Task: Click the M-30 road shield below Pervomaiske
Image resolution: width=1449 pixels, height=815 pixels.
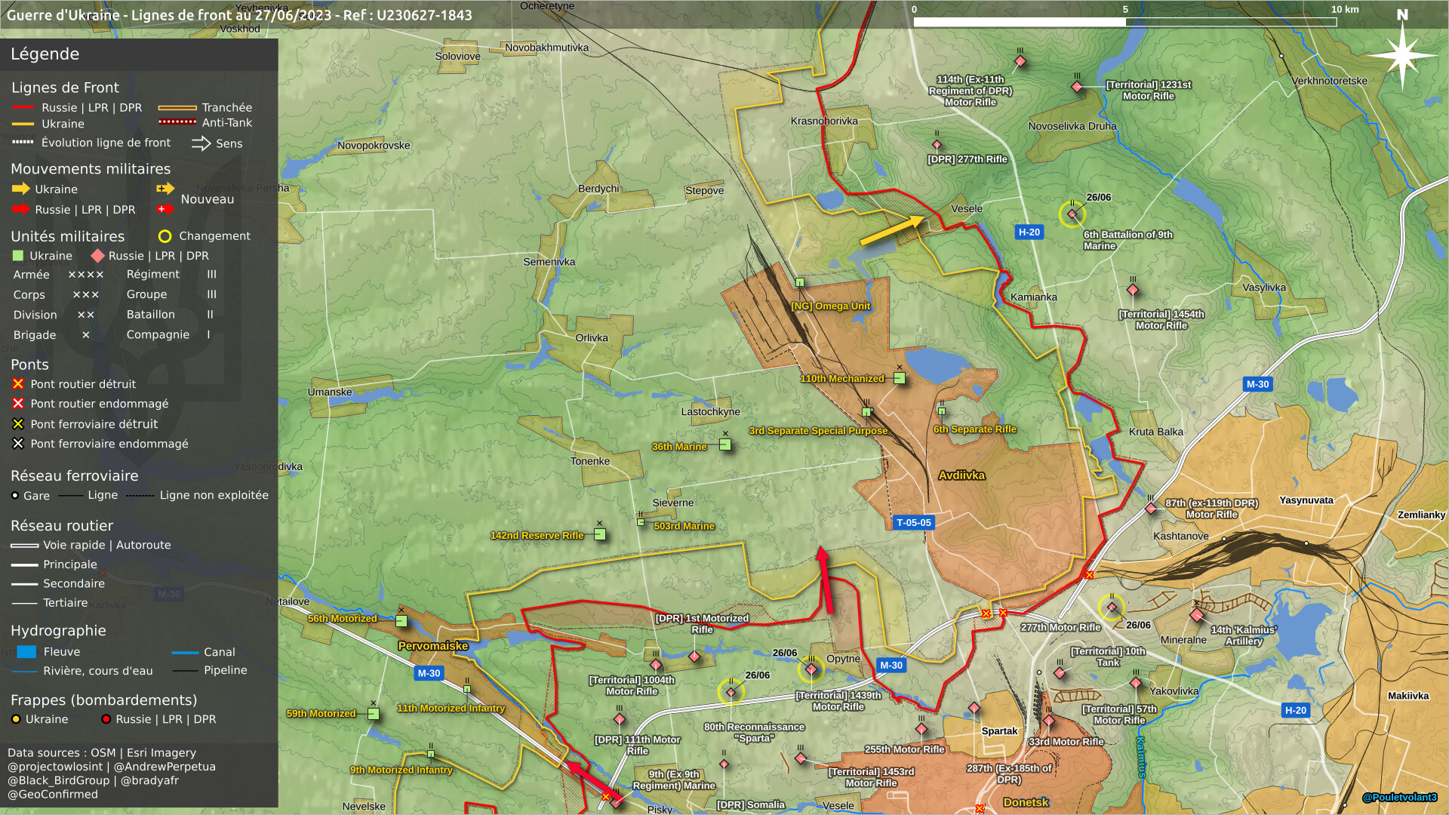Action: click(429, 673)
